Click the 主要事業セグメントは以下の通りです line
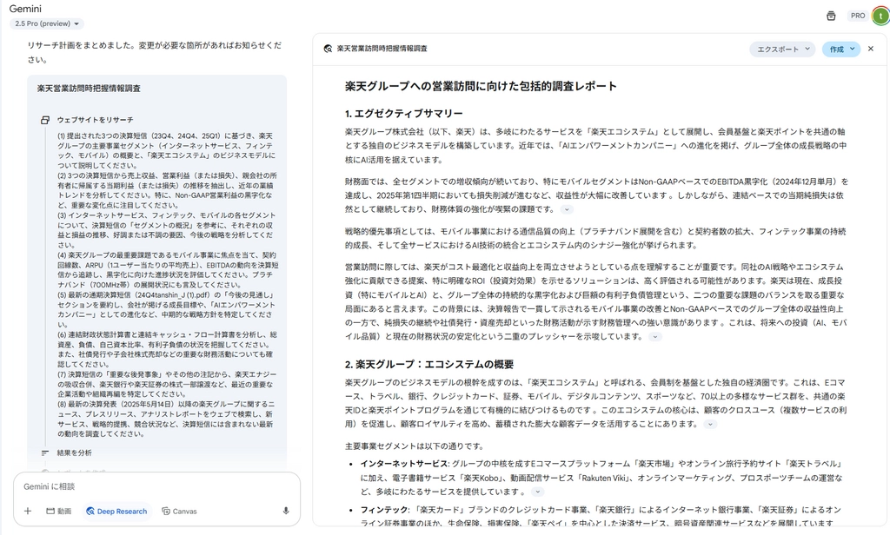This screenshot has width=890, height=535. (415, 446)
